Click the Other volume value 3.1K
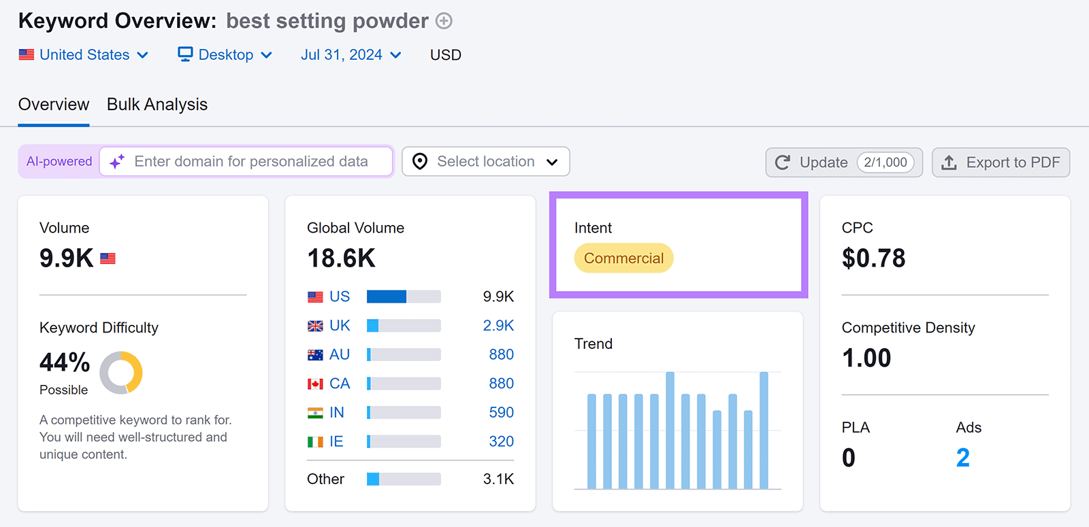 498,479
